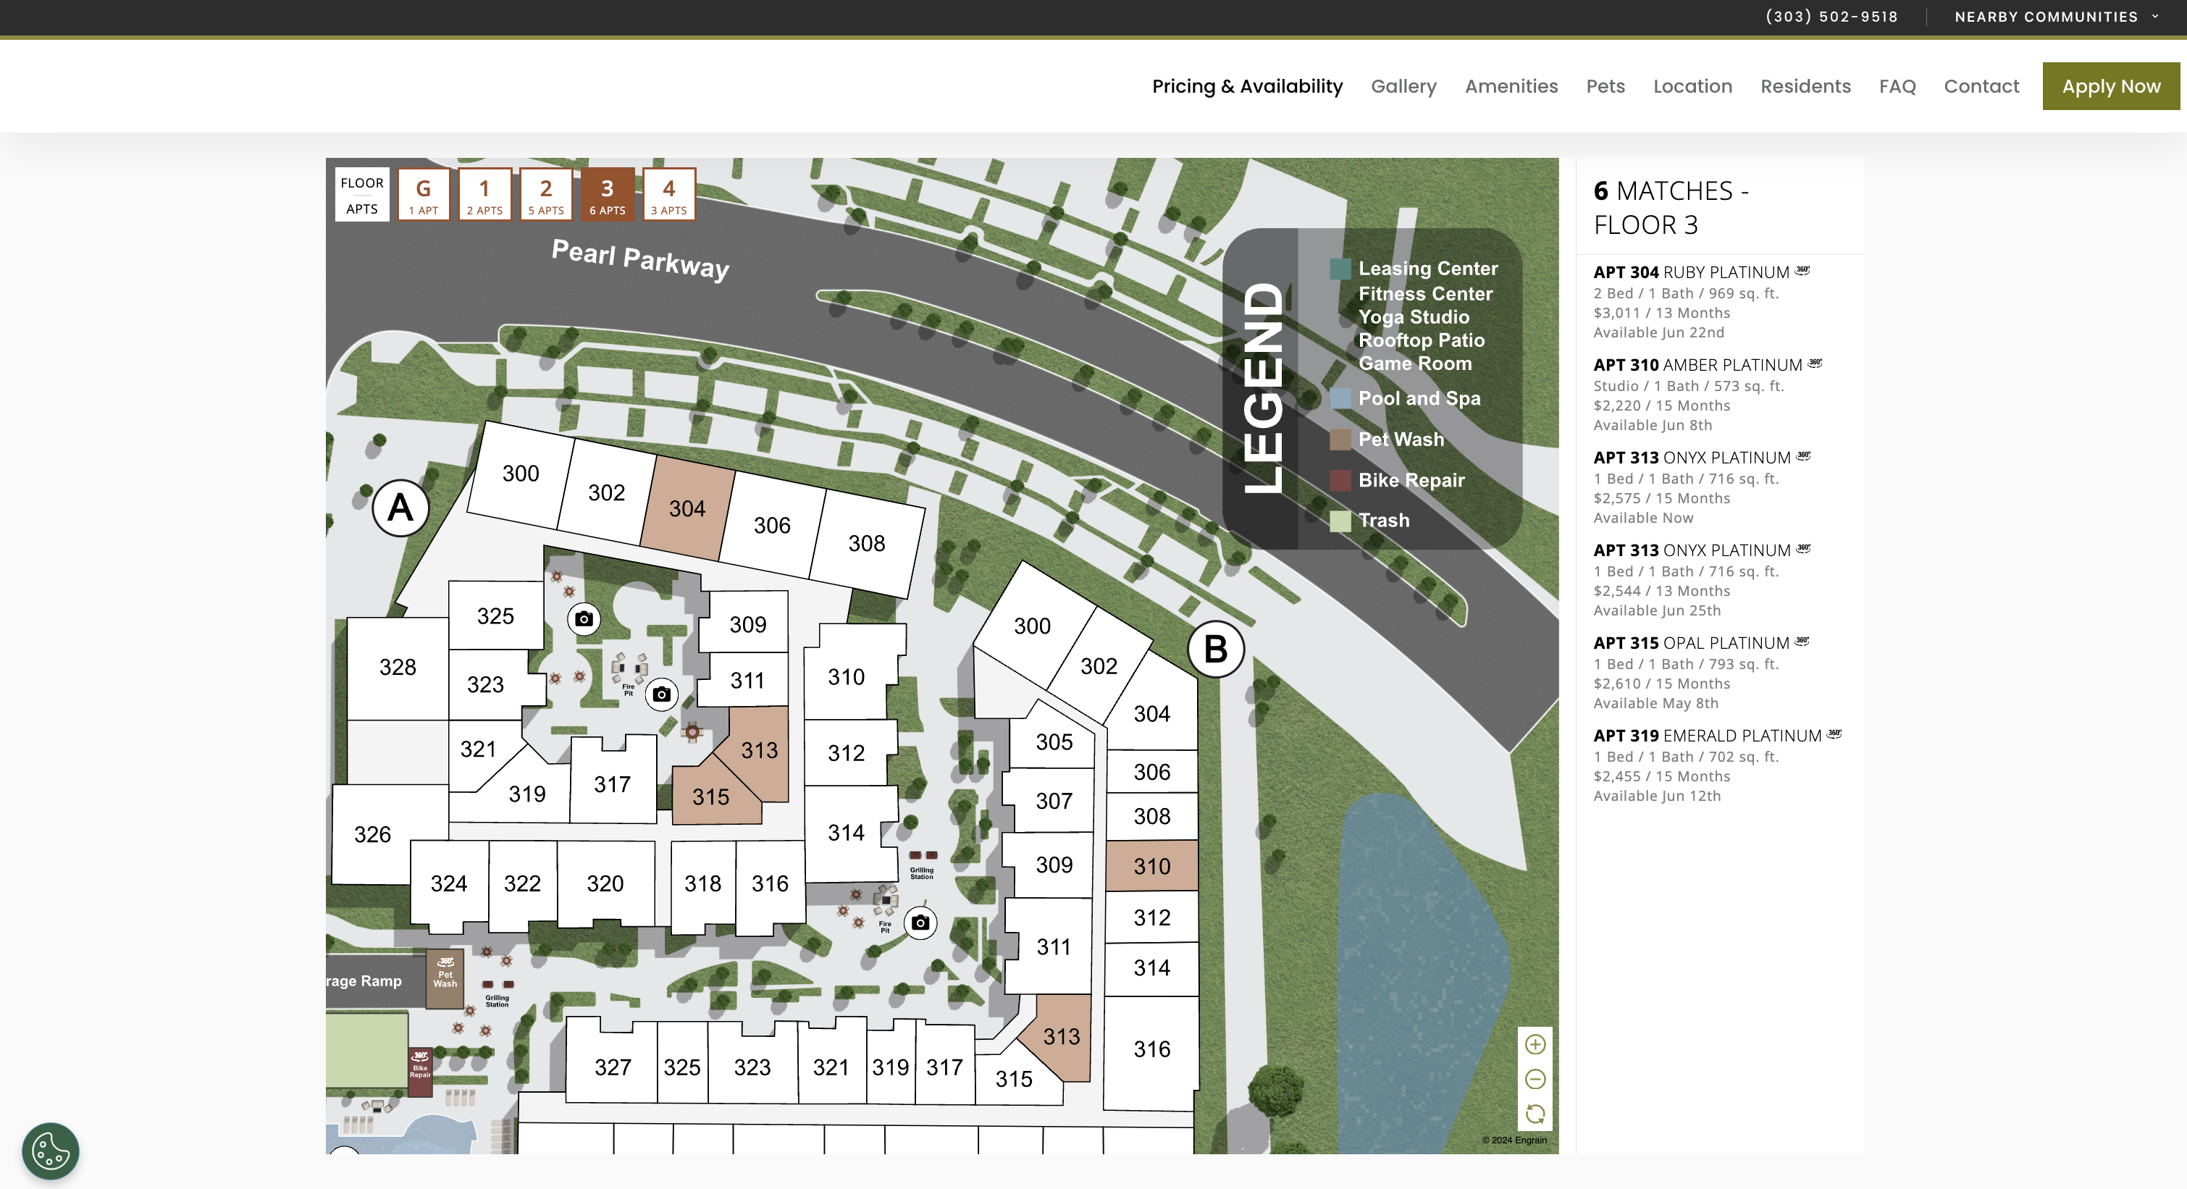Expand the Nearby Communities dropdown
This screenshot has width=2187, height=1189.
click(2055, 17)
